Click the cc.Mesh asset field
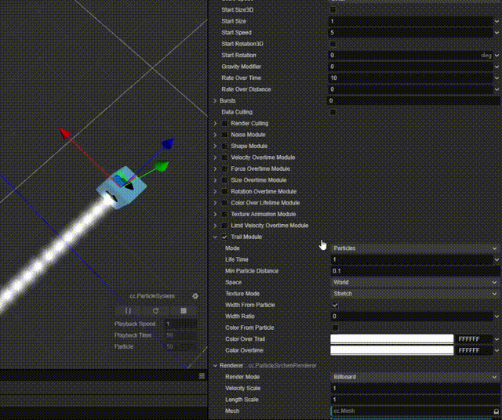Image resolution: width=502 pixels, height=420 pixels. (411, 411)
